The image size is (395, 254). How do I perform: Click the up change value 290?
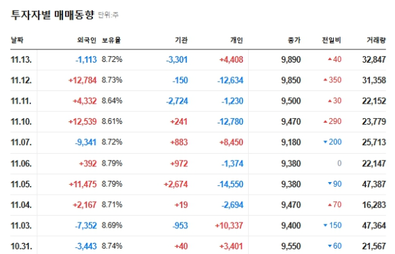tap(335, 121)
